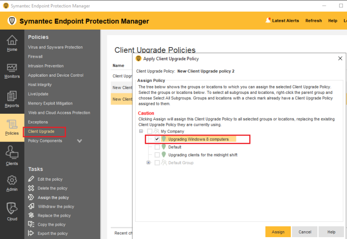
Task: Expand the Default Group tree node
Action: (148, 163)
